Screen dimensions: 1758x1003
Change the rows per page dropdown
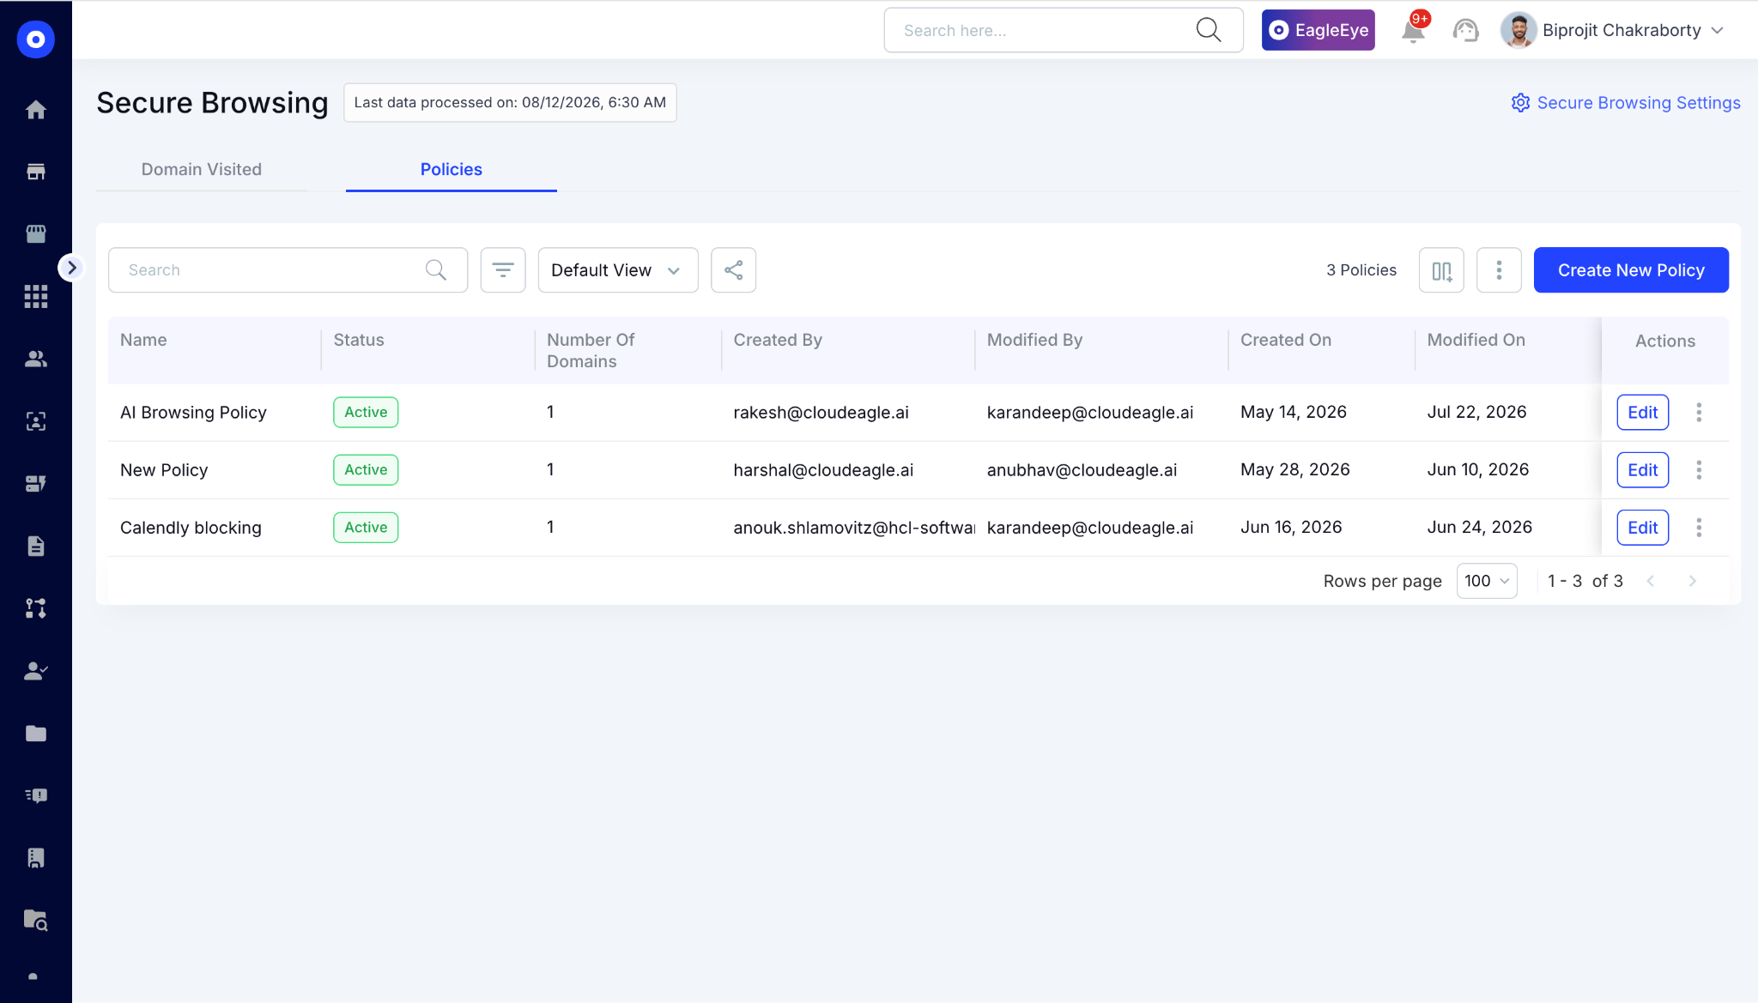1487,581
